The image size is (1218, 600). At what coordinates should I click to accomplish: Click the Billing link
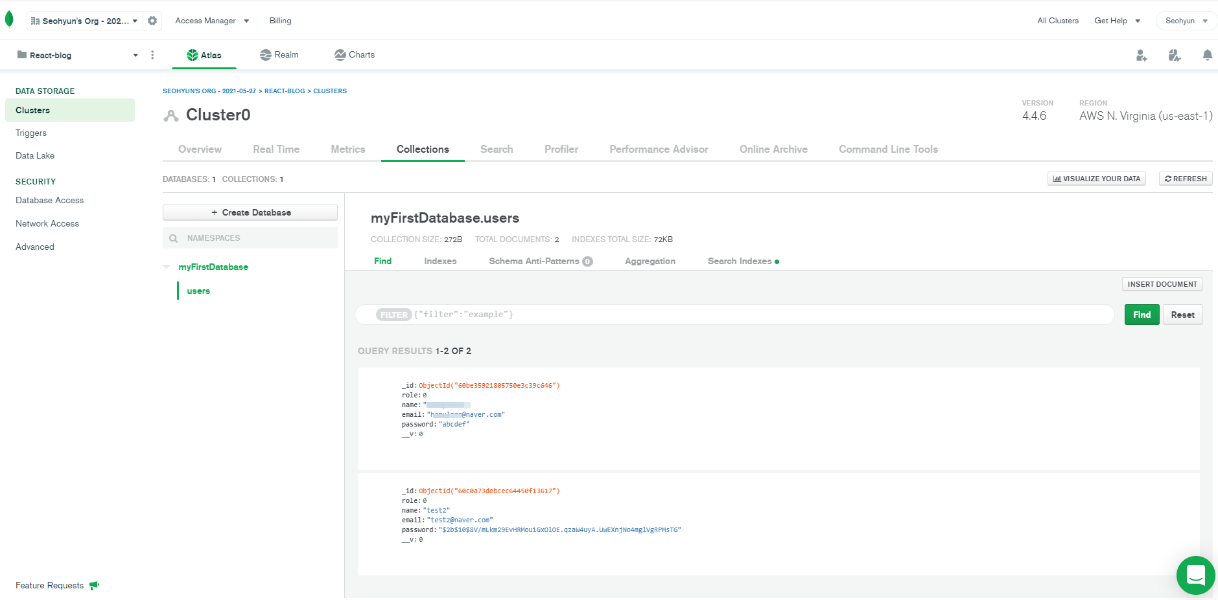(x=280, y=21)
